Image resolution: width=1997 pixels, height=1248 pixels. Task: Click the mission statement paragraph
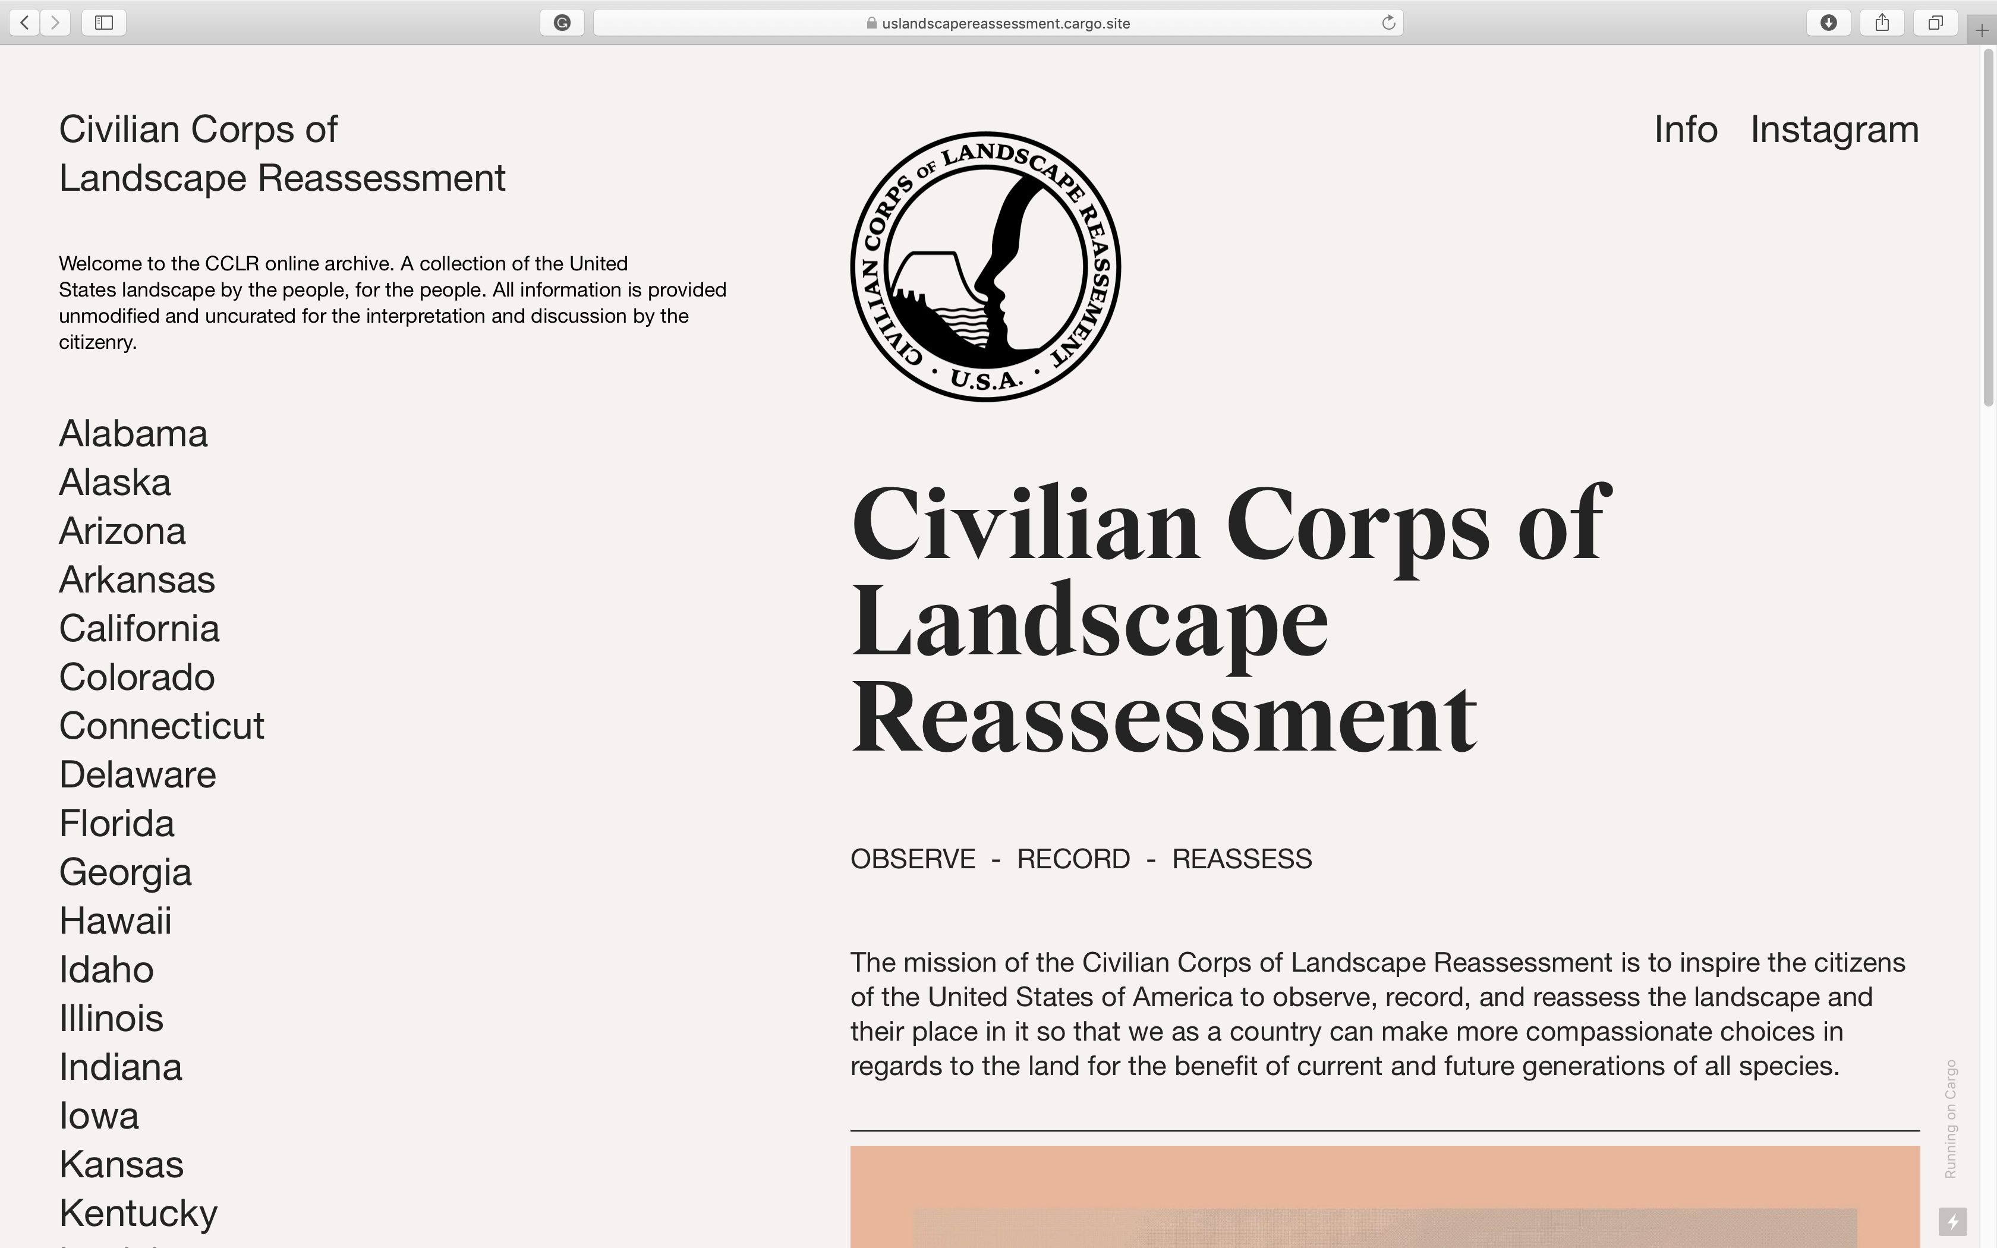1378,1014
